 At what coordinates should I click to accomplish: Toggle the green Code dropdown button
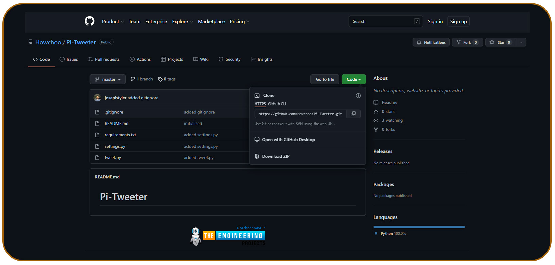pos(354,79)
